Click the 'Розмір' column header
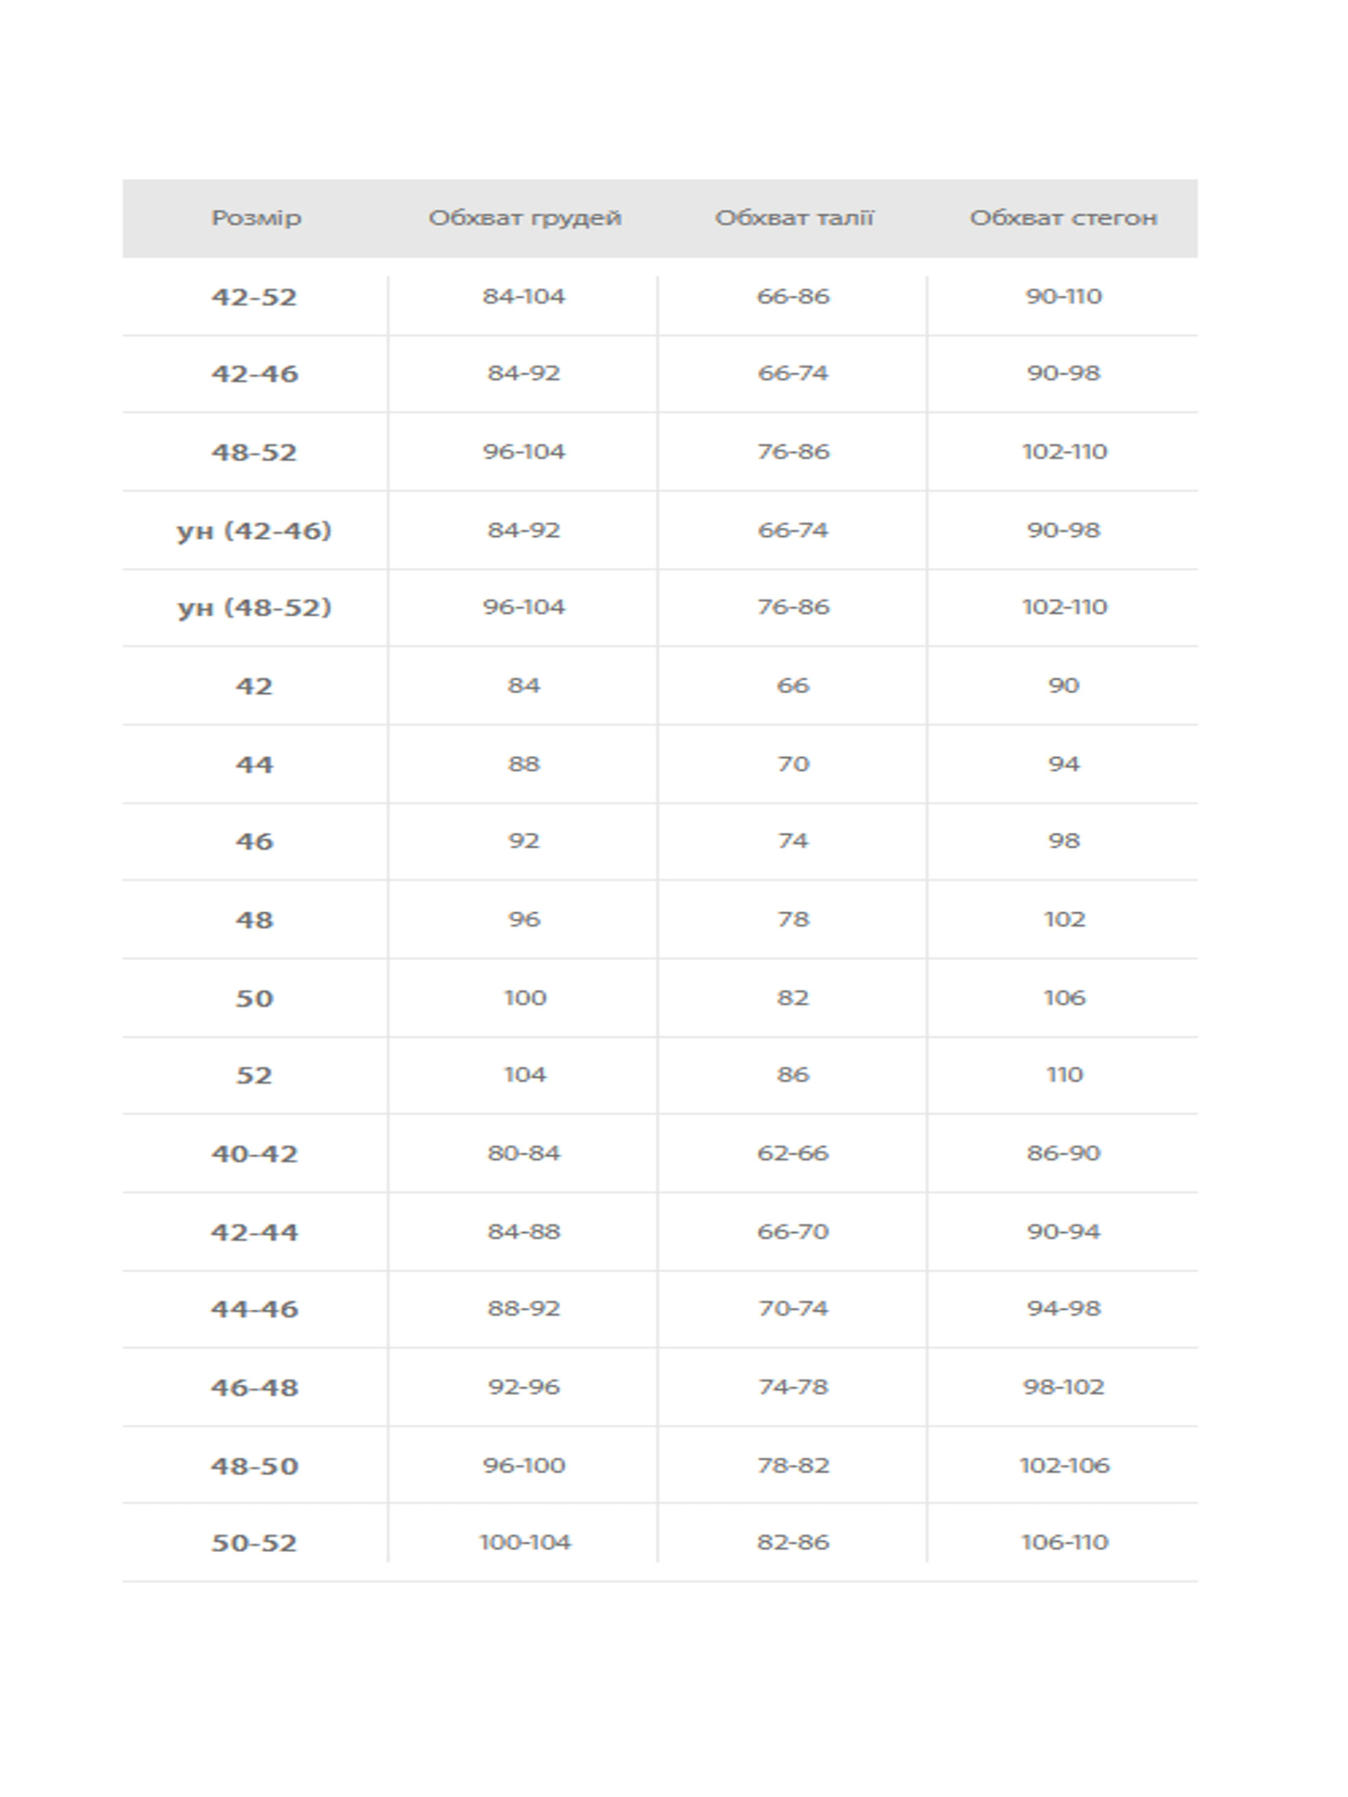 pyautogui.click(x=256, y=218)
